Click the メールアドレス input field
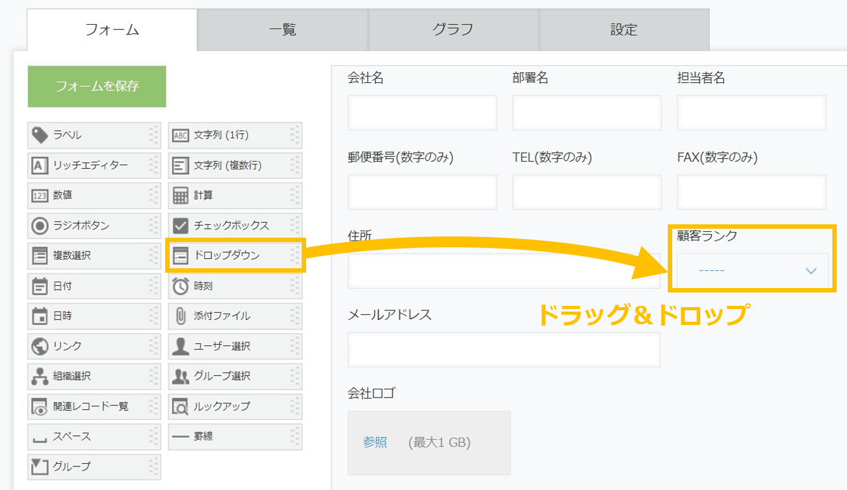 (x=504, y=350)
